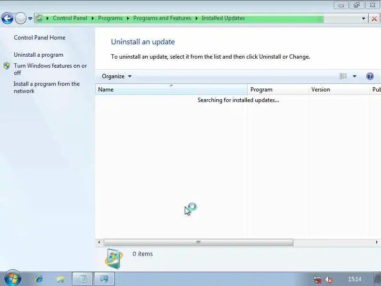Change view using the view icon

[343, 76]
